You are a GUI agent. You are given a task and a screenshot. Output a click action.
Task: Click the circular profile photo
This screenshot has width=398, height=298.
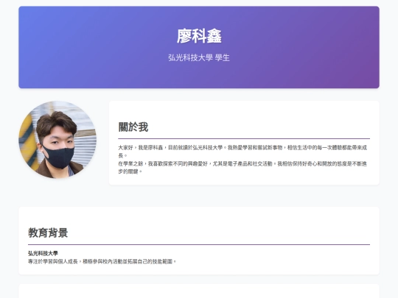pos(57,140)
